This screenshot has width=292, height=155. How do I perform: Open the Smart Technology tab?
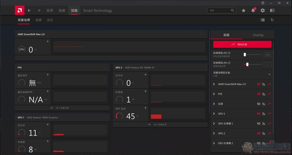point(98,10)
